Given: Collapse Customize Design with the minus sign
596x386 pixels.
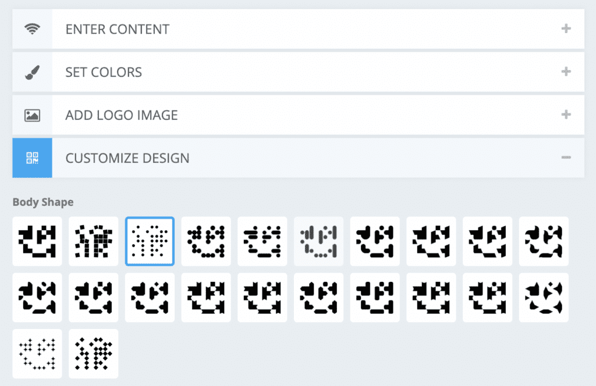Looking at the screenshot, I should [566, 158].
